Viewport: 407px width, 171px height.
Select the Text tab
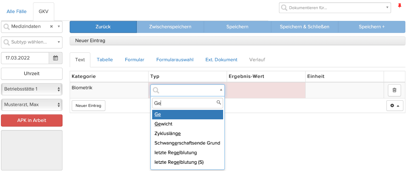point(80,60)
